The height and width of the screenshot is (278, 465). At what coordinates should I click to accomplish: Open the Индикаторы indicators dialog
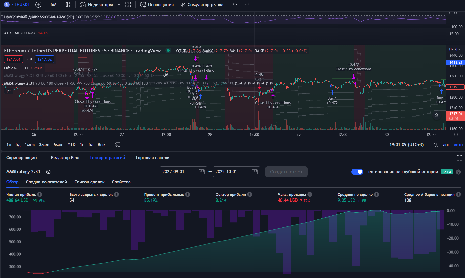click(x=97, y=5)
